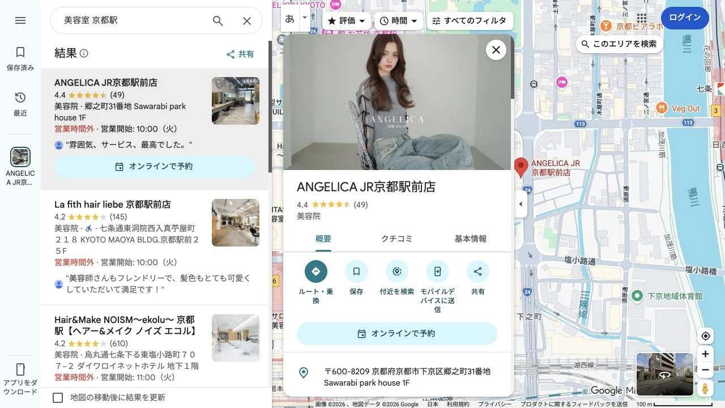
Task: Click the pink hotel marker on the map
Action: tap(561, 82)
